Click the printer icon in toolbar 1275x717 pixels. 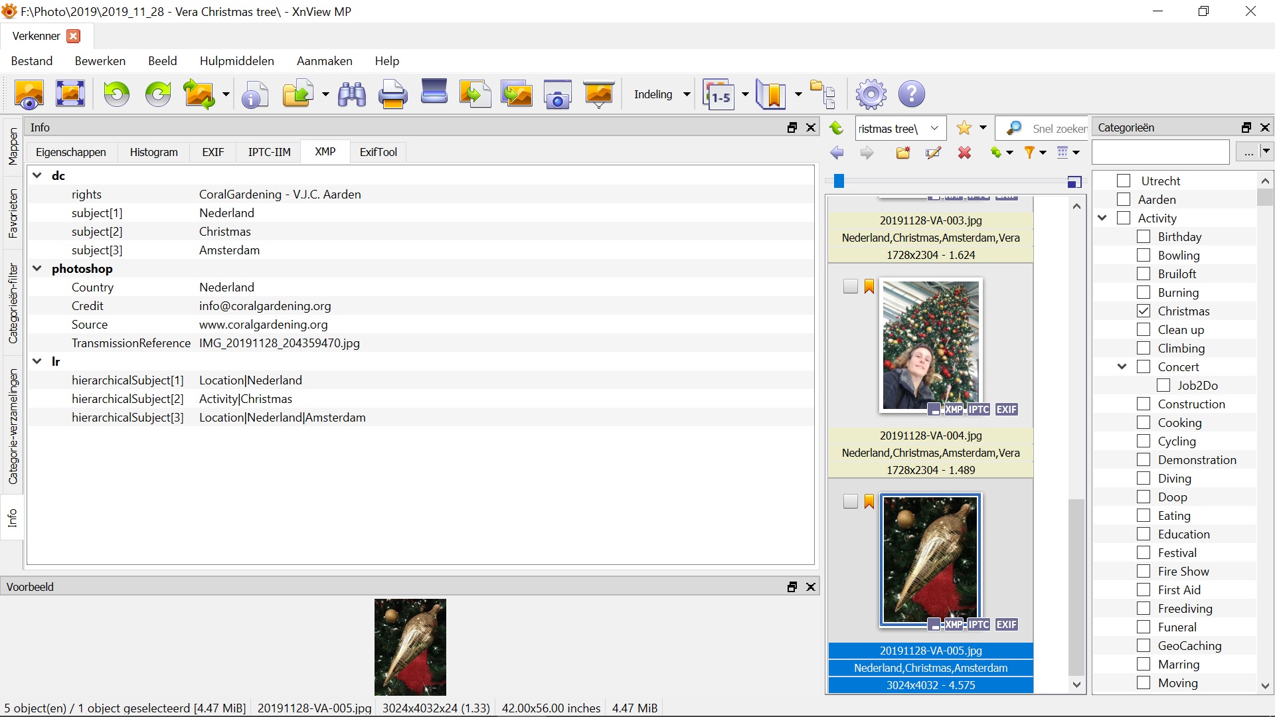coord(392,94)
